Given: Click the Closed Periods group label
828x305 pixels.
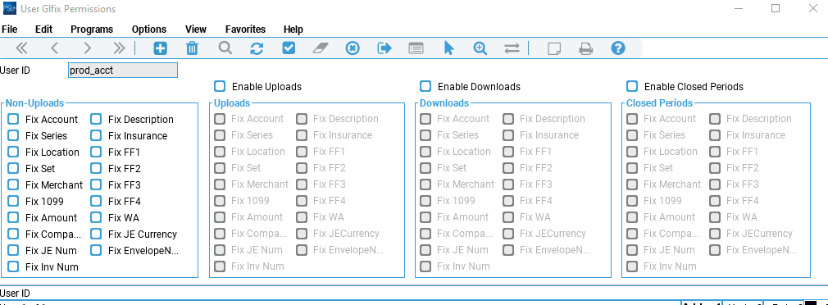Looking at the screenshot, I should click(x=659, y=103).
